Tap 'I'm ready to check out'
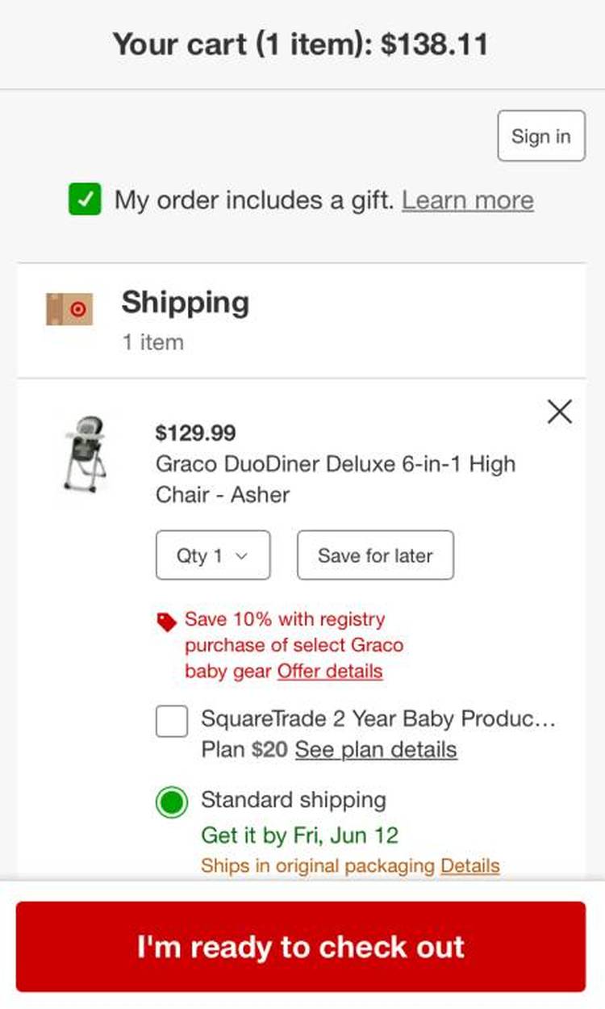605x1009 pixels. (301, 947)
